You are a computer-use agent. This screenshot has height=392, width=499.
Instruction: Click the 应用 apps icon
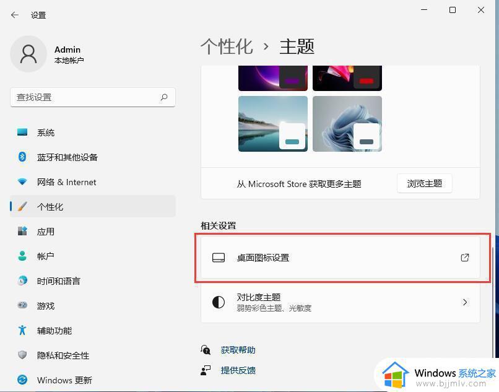point(22,231)
